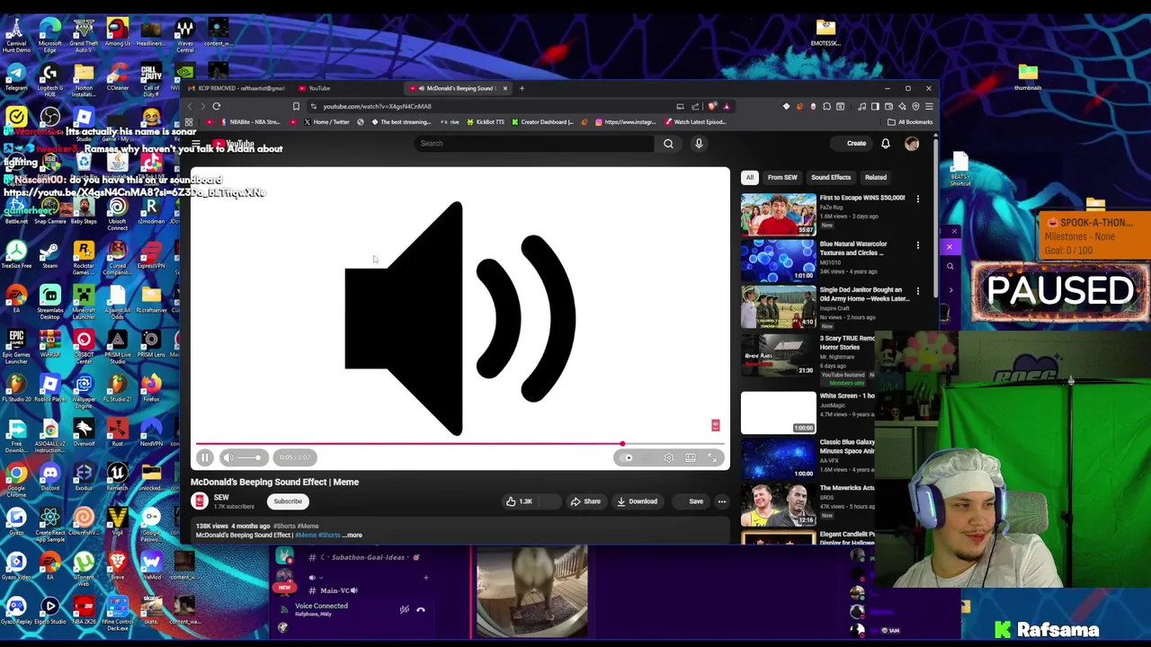Viewport: 1151px width, 647px height.
Task: Open the SEW channel avatar
Action: tap(200, 501)
